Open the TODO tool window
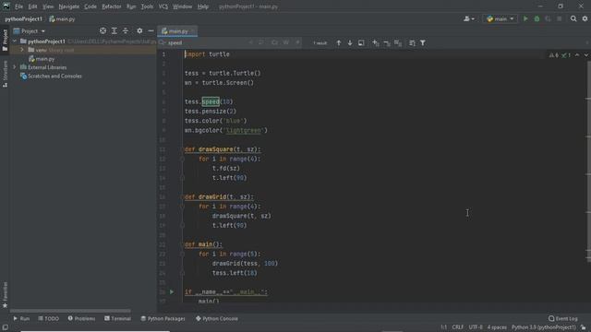The height and width of the screenshot is (332, 591). click(49, 318)
